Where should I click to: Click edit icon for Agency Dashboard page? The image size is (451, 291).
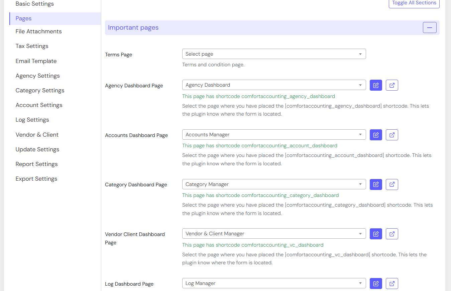point(376,85)
